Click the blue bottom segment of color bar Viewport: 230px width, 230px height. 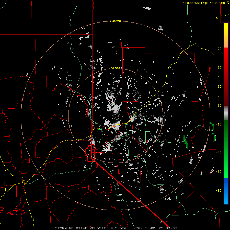click(x=226, y=191)
